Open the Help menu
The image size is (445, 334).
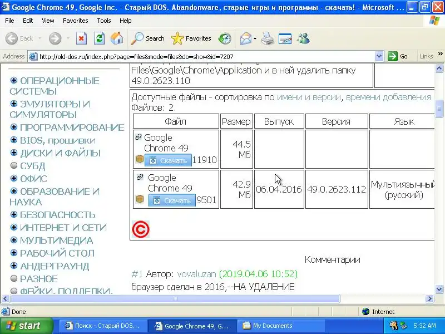point(126,21)
